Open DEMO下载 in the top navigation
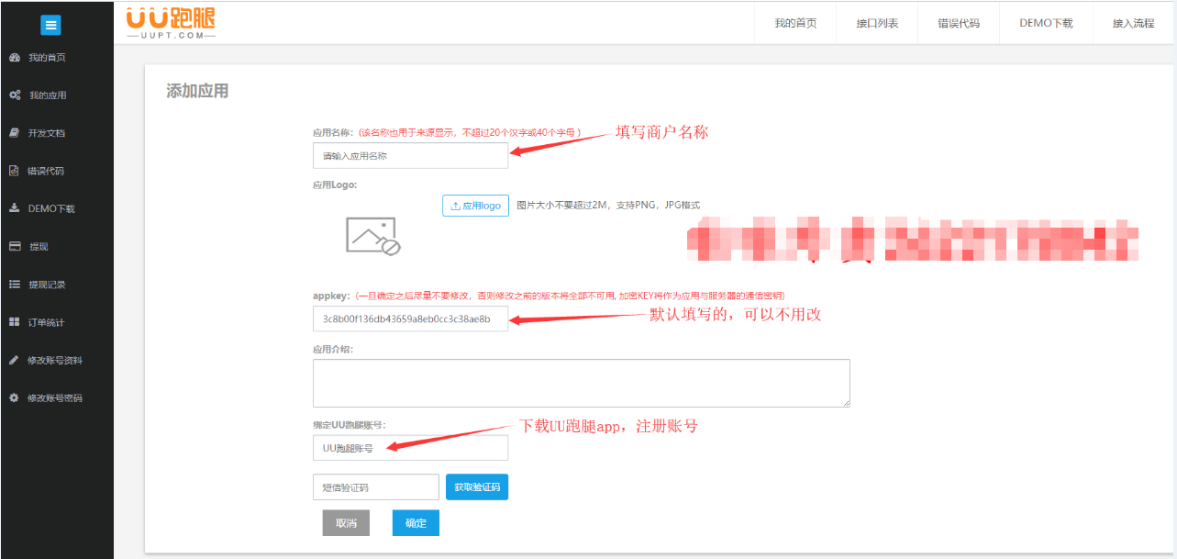The image size is (1177, 559). pyautogui.click(x=1046, y=23)
